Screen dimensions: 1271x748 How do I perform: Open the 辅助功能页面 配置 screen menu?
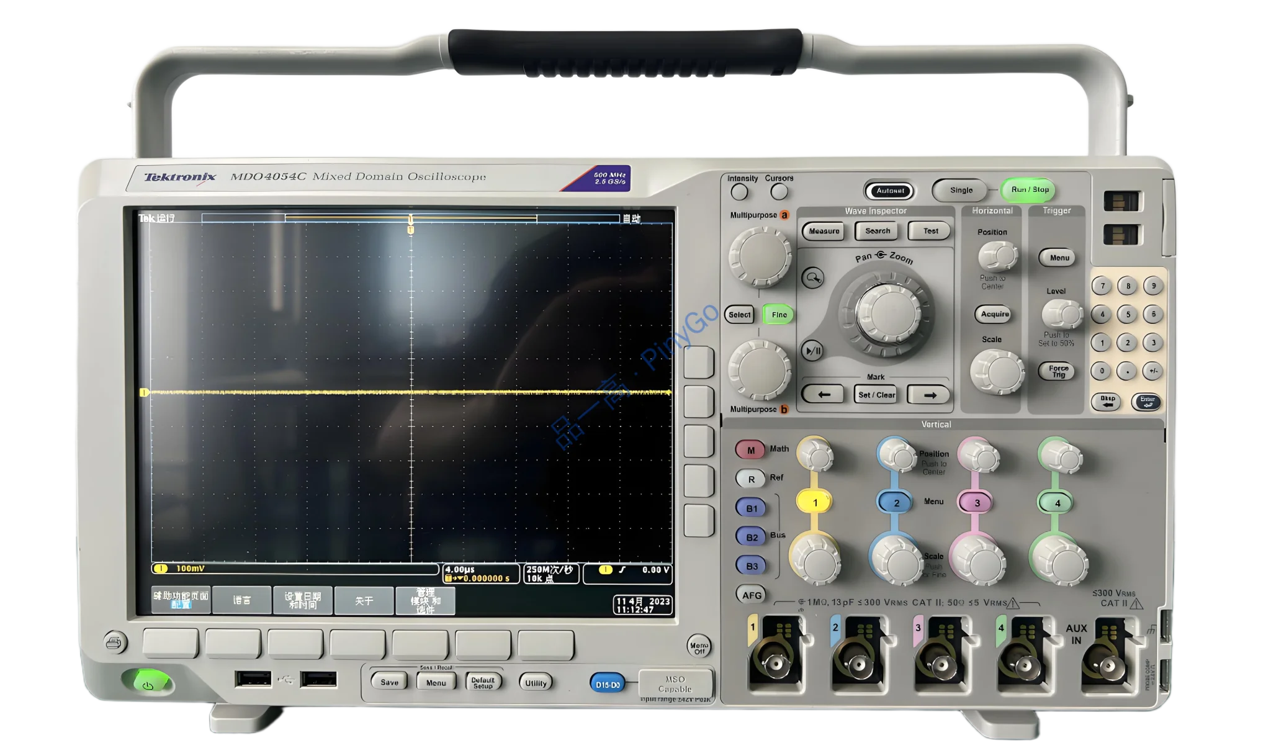coord(181,600)
